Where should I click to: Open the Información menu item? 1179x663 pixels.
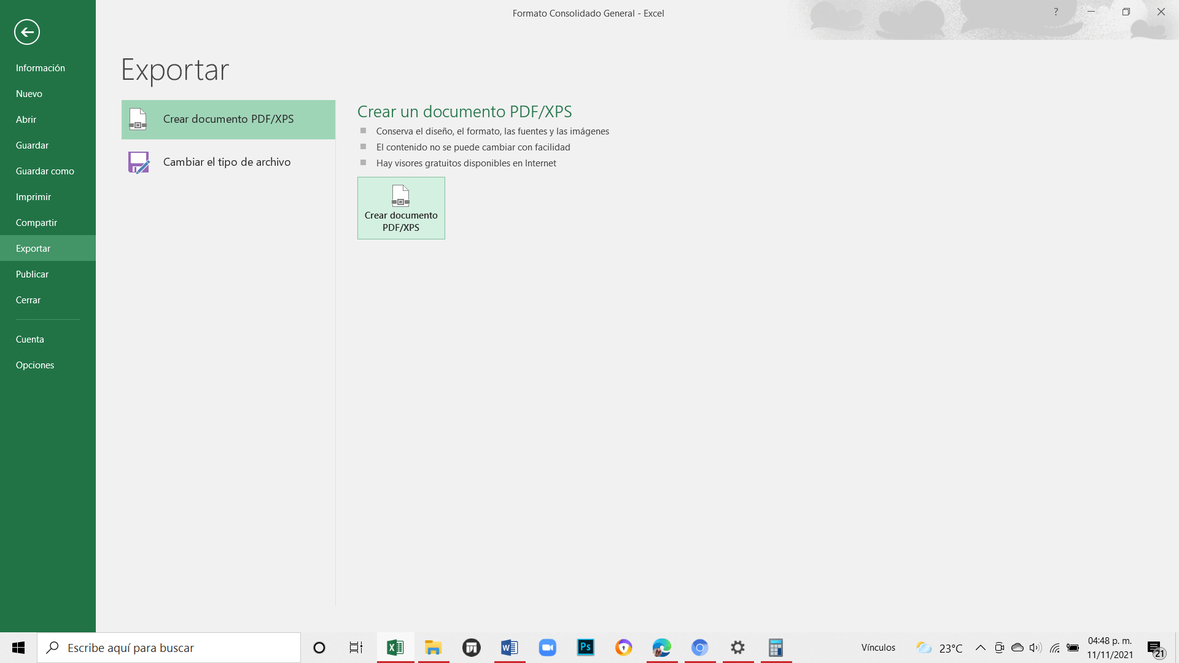41,68
